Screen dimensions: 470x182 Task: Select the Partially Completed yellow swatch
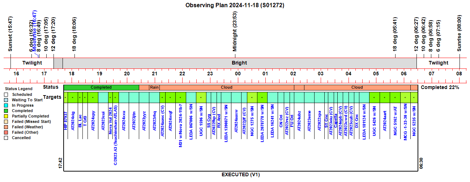[x=6, y=116]
